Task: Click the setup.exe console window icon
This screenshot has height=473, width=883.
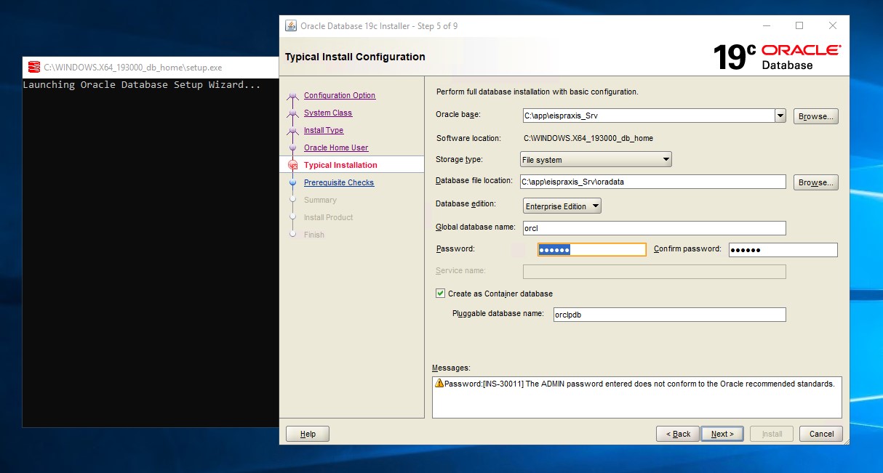Action: [x=33, y=68]
